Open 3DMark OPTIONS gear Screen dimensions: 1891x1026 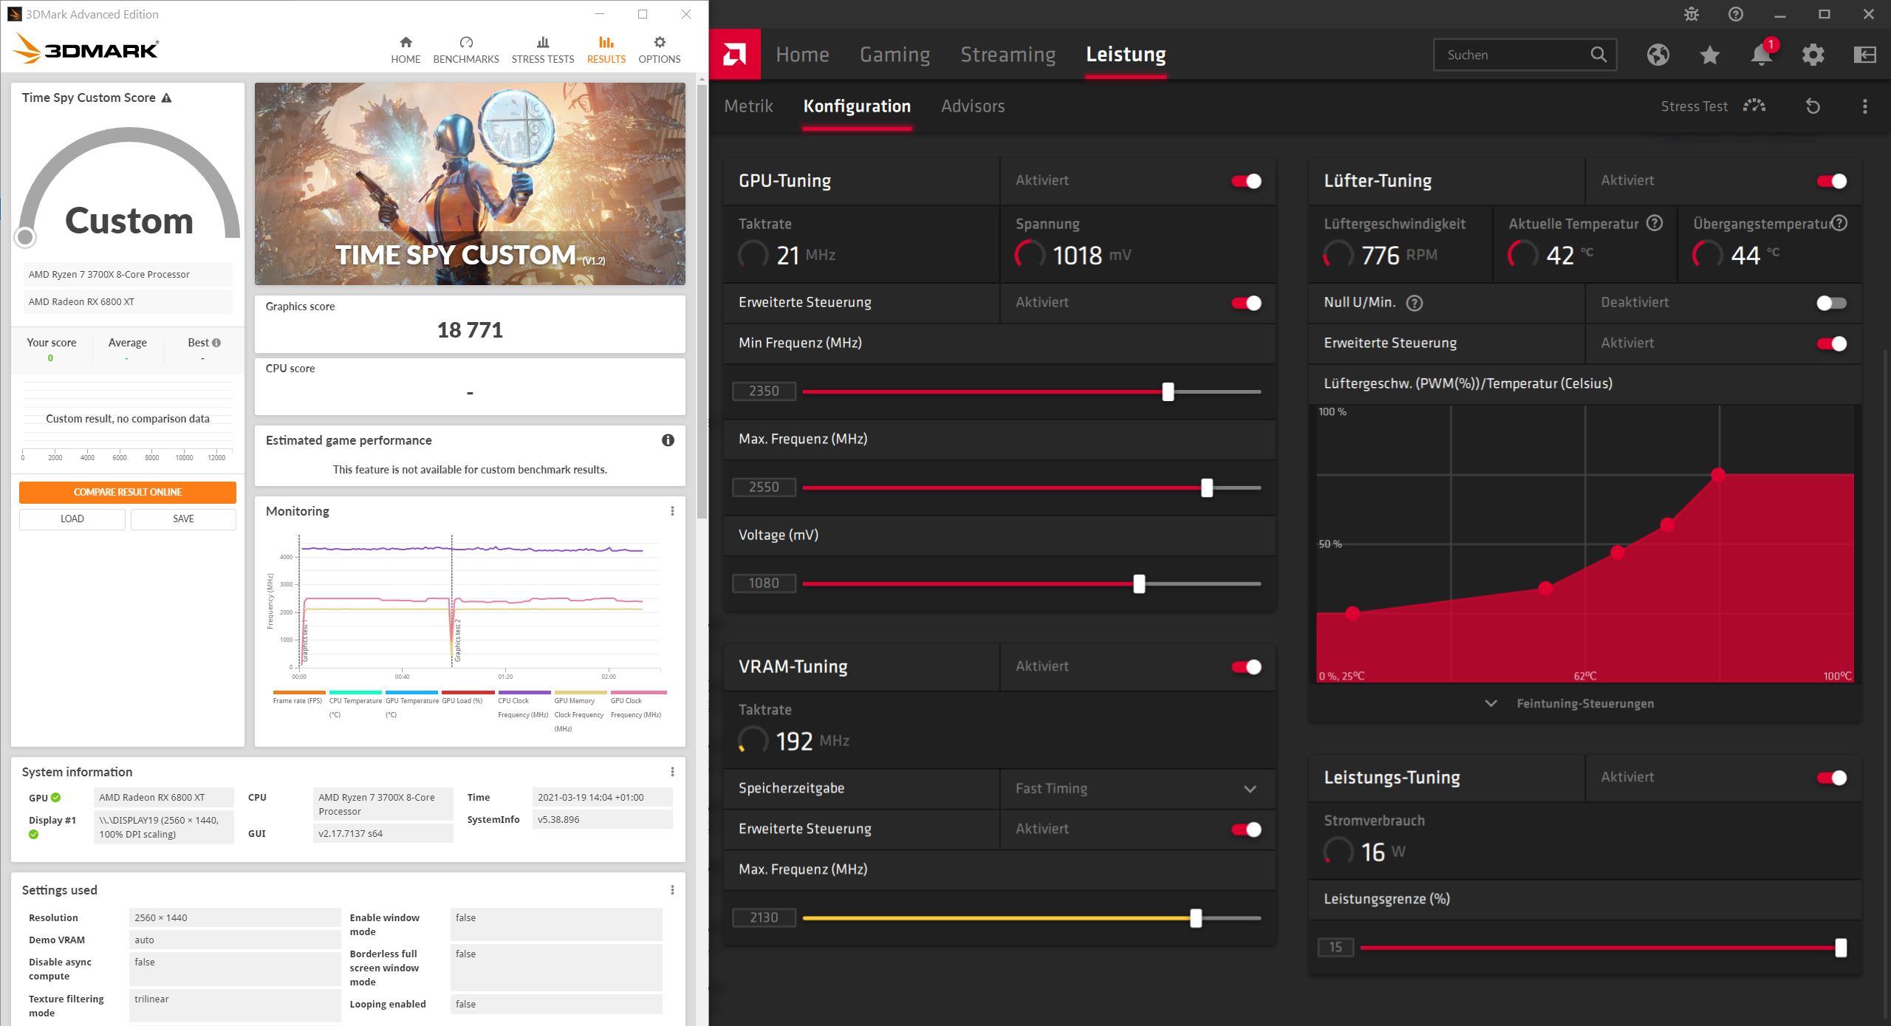(x=659, y=42)
